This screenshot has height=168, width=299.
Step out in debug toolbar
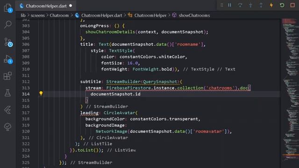(x=261, y=5)
